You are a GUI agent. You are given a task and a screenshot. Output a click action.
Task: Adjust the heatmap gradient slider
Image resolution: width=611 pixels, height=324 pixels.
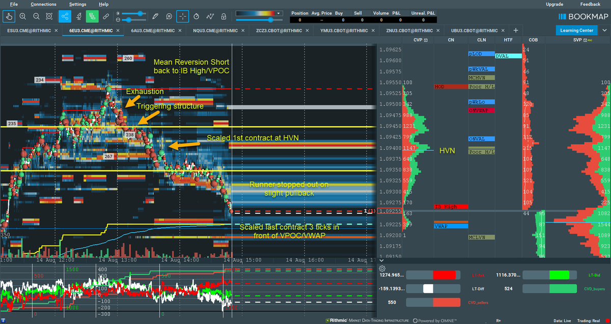pyautogui.click(x=259, y=19)
